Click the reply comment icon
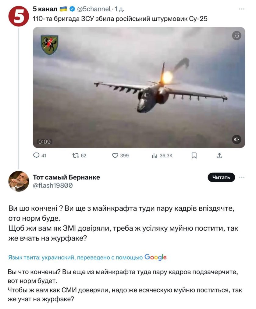Image resolution: width=256 pixels, height=309 pixels. click(36, 156)
